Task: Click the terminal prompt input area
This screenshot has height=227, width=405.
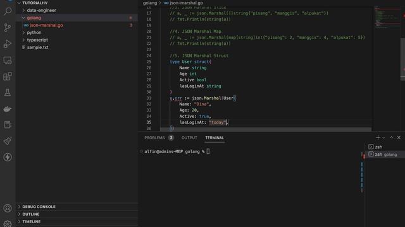Action: pyautogui.click(x=208, y=151)
